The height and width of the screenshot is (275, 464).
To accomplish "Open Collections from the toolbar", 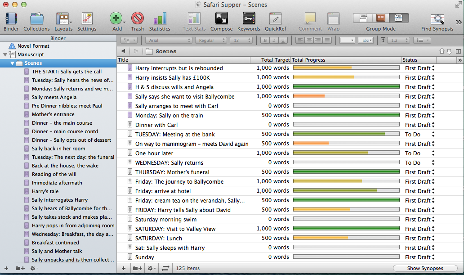I will (36, 19).
